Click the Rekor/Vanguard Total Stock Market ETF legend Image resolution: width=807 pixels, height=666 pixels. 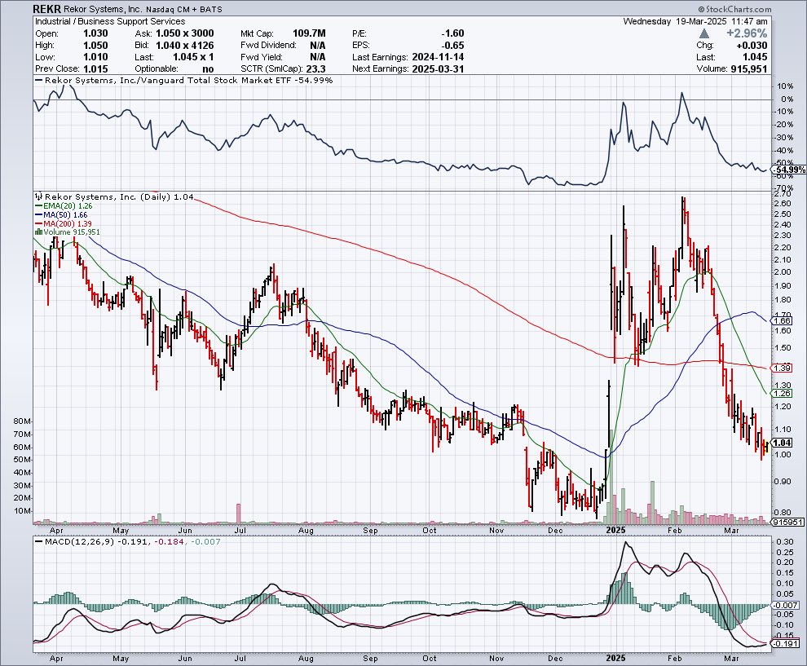tap(183, 80)
